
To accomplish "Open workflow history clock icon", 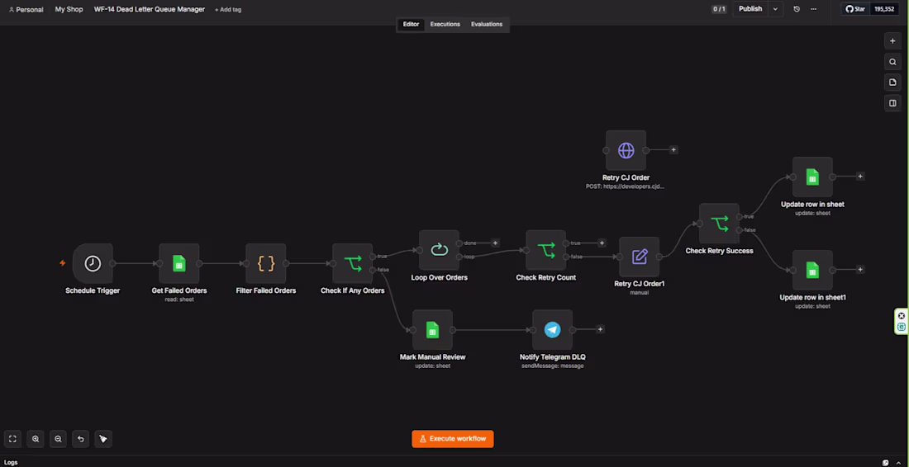I will click(797, 9).
